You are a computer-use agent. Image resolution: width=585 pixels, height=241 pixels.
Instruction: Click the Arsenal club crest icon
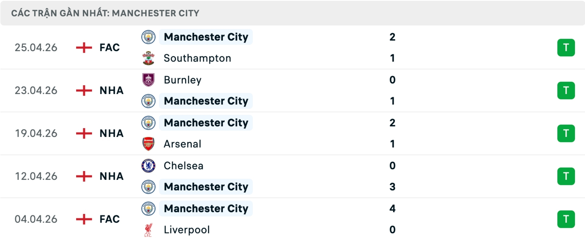click(x=148, y=144)
